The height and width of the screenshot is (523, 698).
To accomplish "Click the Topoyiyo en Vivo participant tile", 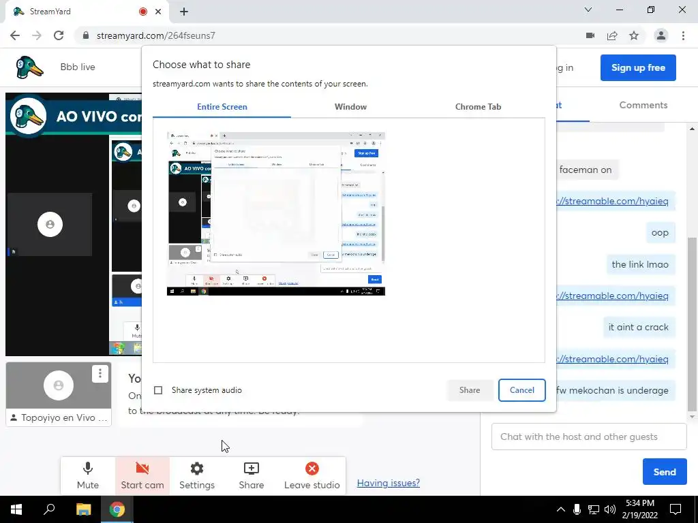I will [x=59, y=394].
